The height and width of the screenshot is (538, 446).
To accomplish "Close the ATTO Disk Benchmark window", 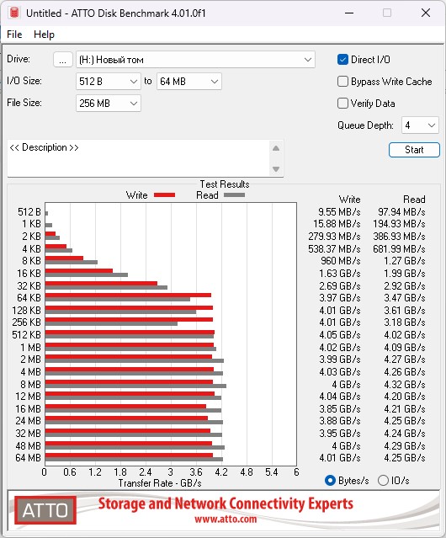I will (426, 13).
